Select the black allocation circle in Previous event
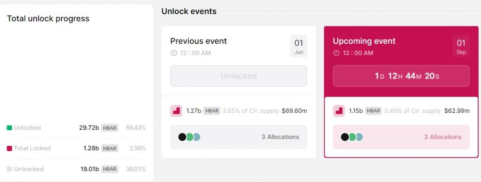481x182 pixels. (182, 137)
